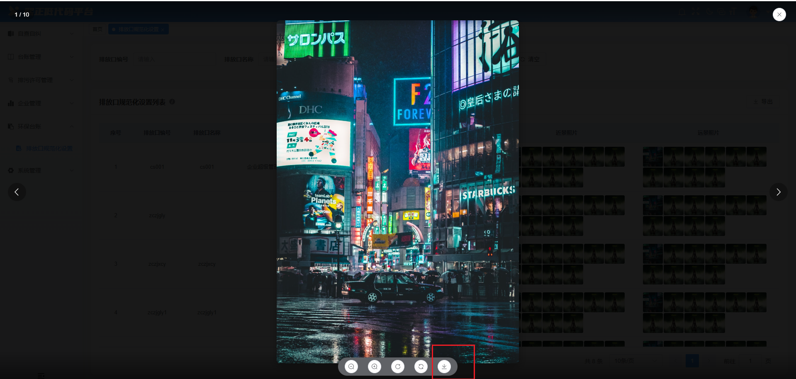The width and height of the screenshot is (796, 379).
Task: Zoom out the previewed image
Action: tap(351, 367)
